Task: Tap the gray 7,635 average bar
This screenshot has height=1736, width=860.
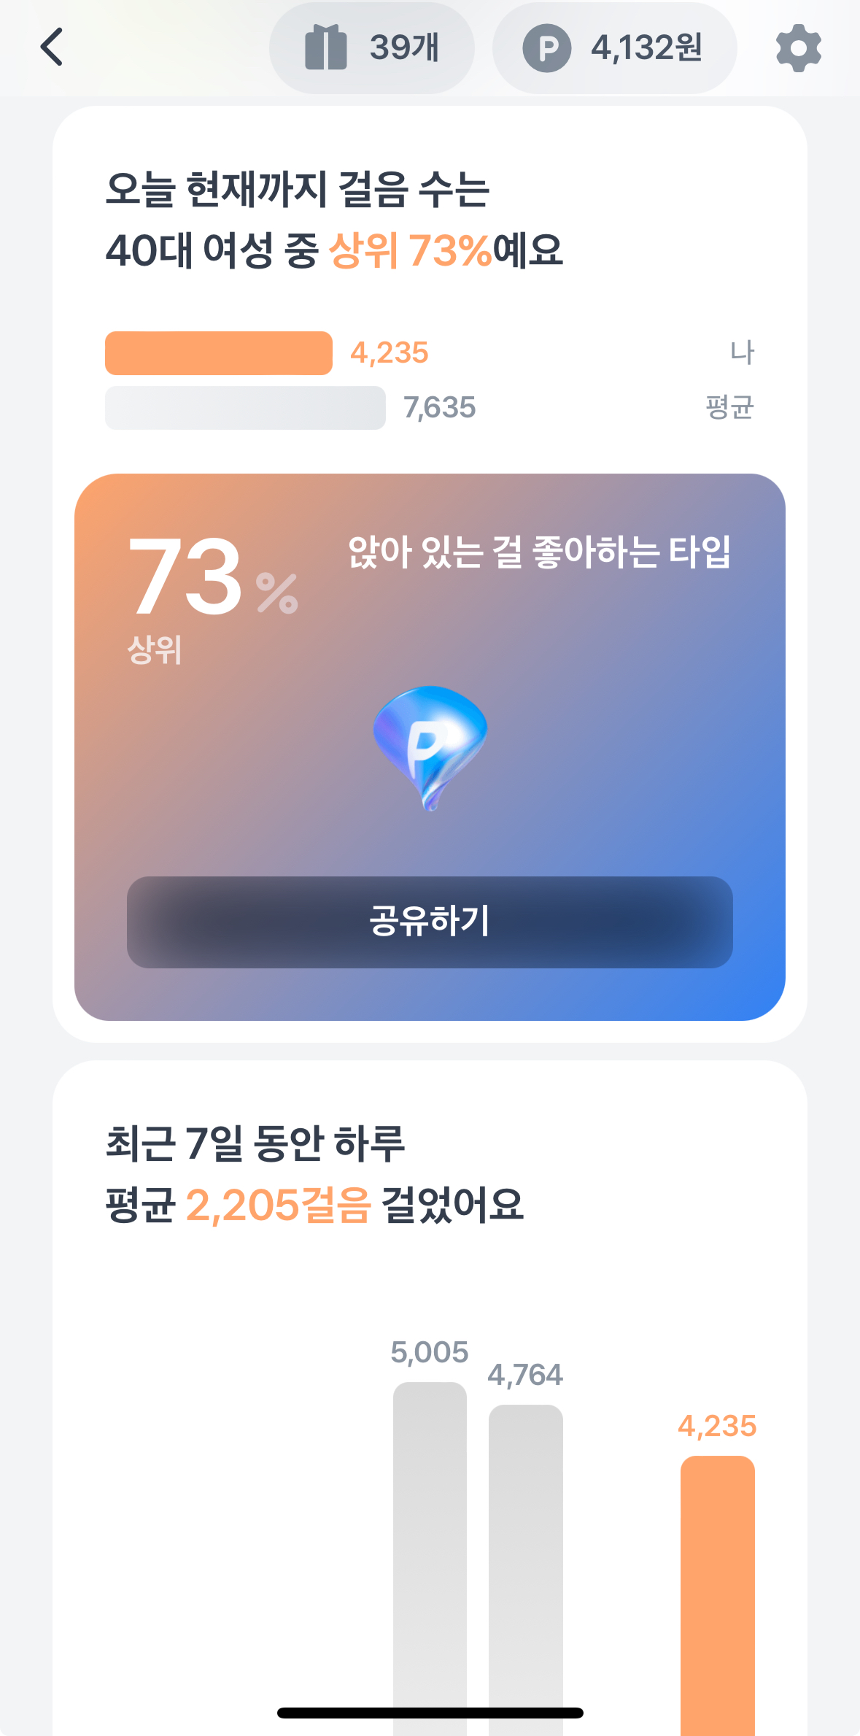Action: (245, 408)
